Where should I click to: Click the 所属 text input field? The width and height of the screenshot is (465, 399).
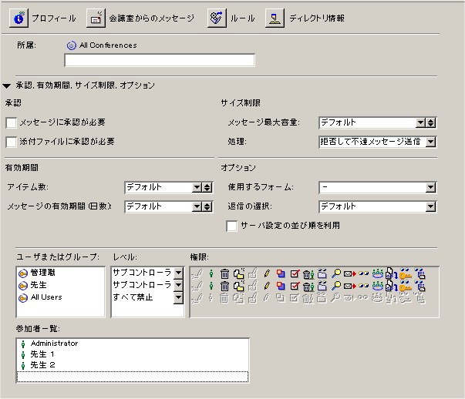point(159,60)
